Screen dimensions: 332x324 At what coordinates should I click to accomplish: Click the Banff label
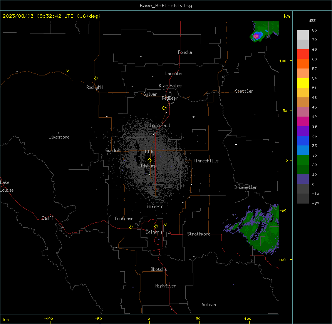point(48,218)
